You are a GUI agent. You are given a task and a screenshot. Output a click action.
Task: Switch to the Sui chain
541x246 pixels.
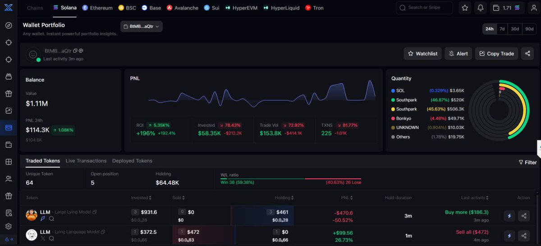point(211,8)
